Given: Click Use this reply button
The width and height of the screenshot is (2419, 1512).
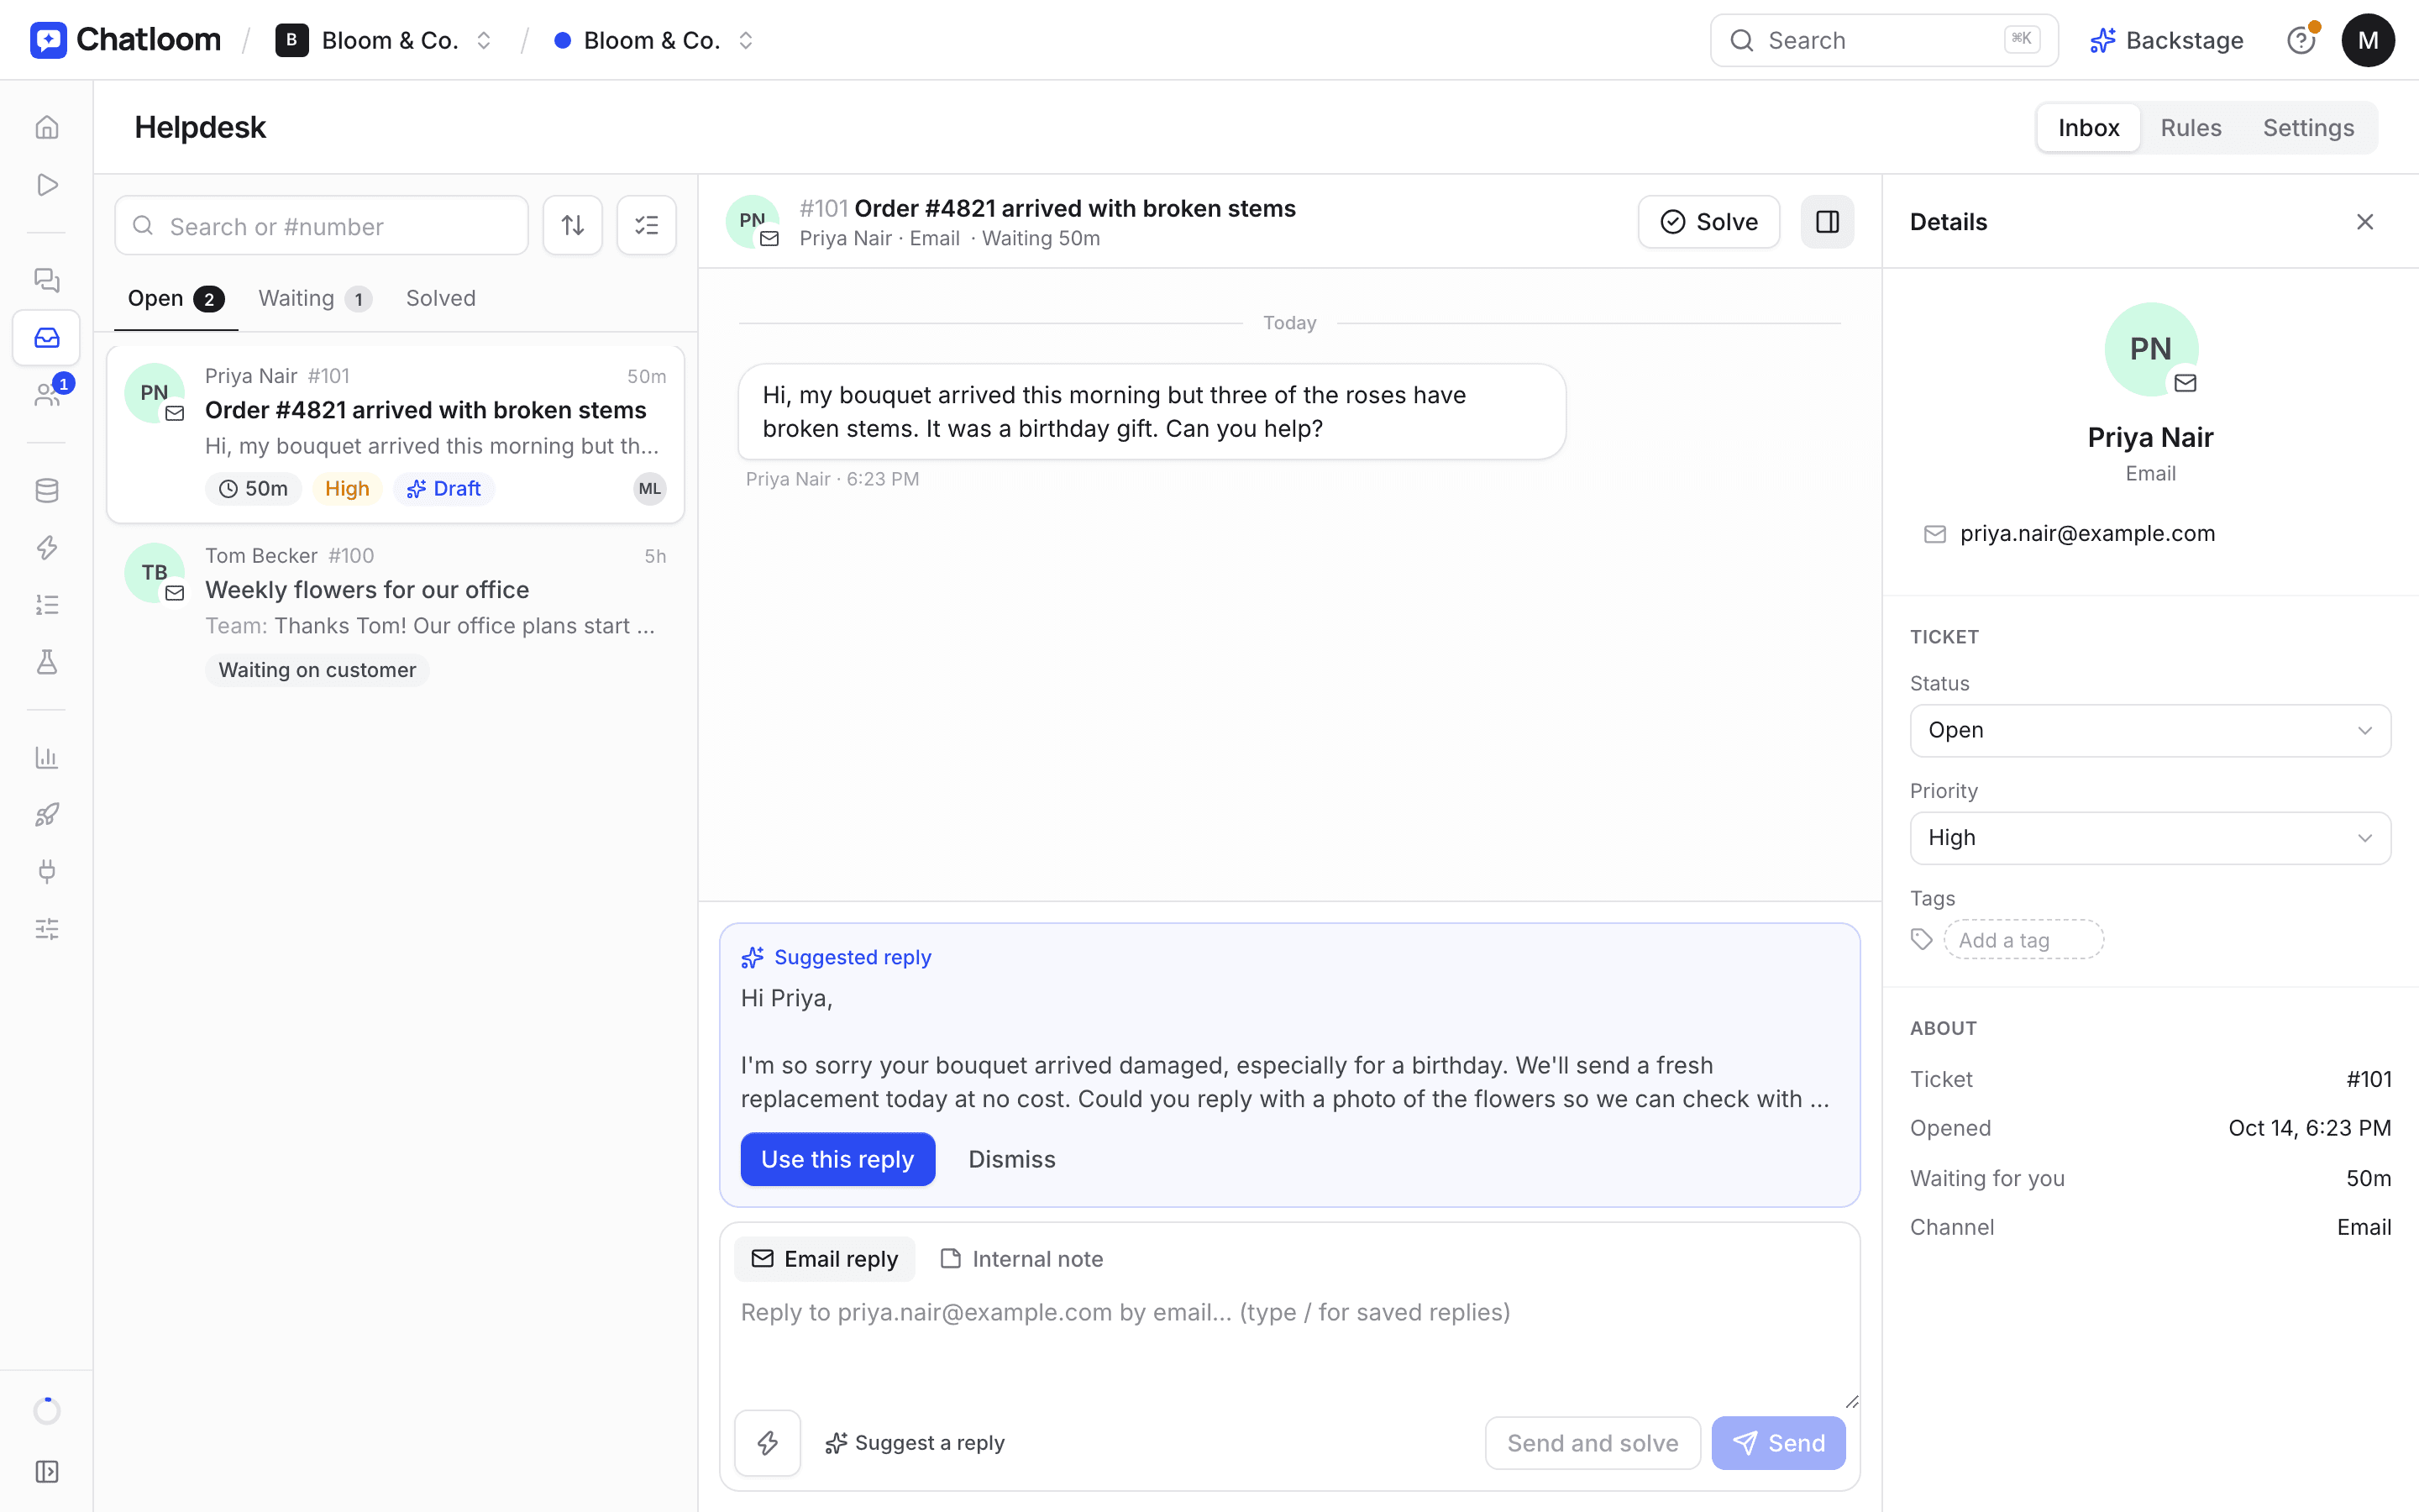Looking at the screenshot, I should click(837, 1159).
